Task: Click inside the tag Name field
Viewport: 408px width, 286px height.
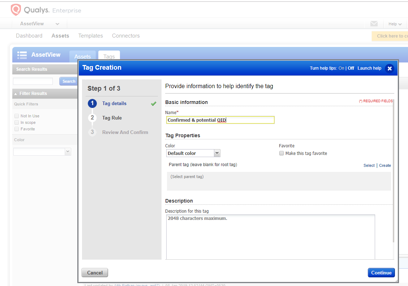Action: [x=220, y=120]
